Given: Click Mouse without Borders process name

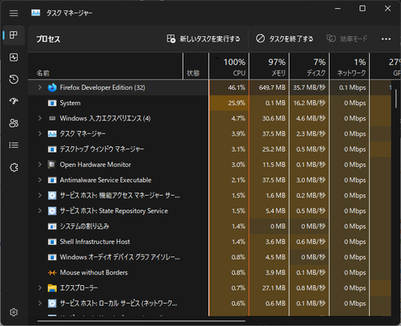Looking at the screenshot, I should 94,272.
